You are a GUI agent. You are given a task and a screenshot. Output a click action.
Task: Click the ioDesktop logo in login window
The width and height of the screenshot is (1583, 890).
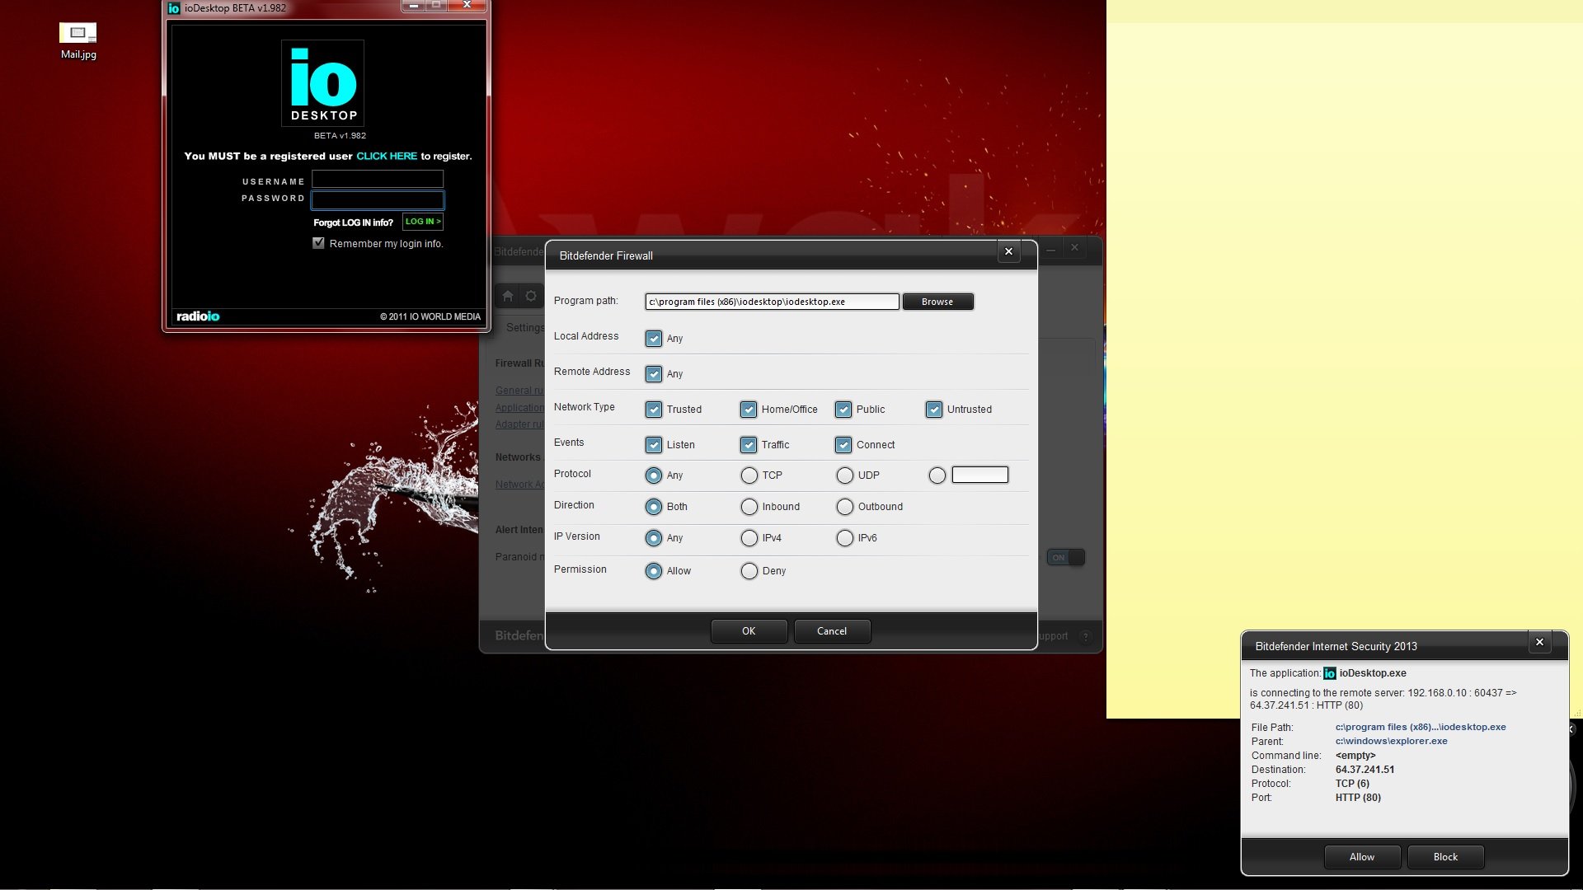coord(322,83)
